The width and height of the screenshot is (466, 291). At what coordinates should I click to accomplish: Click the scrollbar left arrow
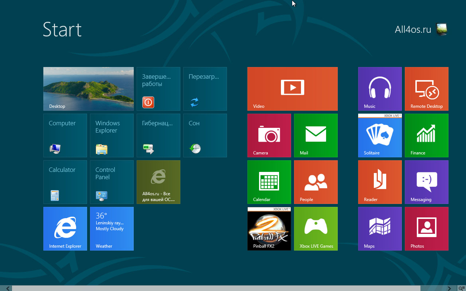(8, 288)
